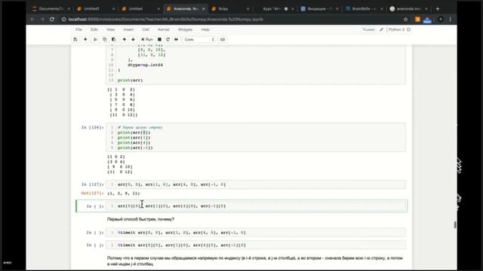Open the browser profile avatar
483x271 pixels.
(x=441, y=20)
